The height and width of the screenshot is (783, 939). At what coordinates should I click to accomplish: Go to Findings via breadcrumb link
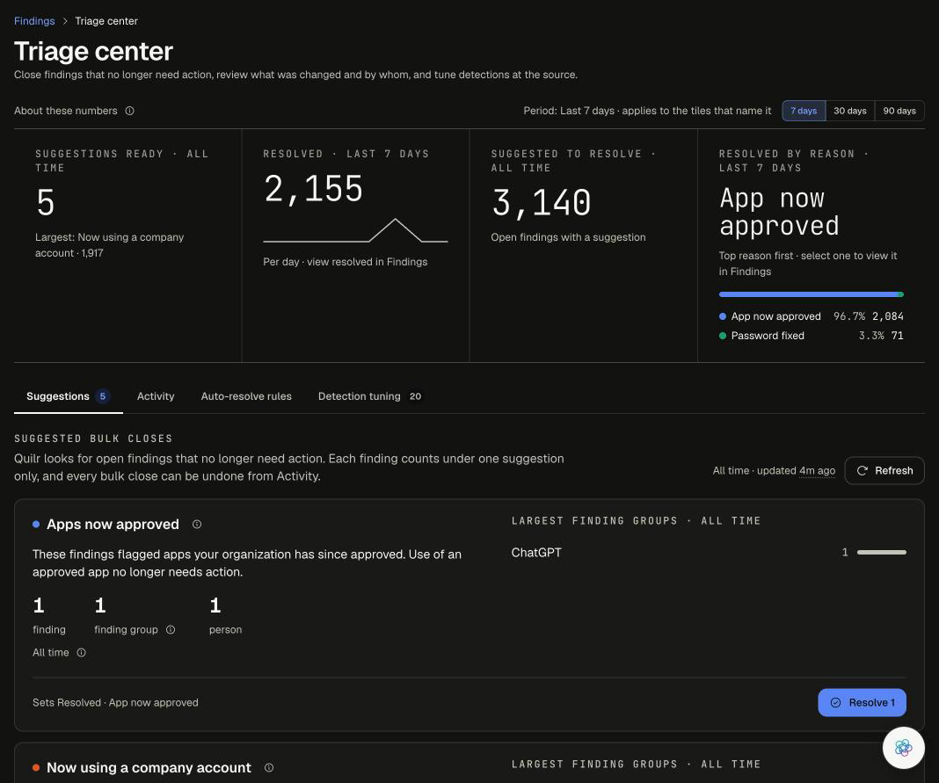[34, 21]
